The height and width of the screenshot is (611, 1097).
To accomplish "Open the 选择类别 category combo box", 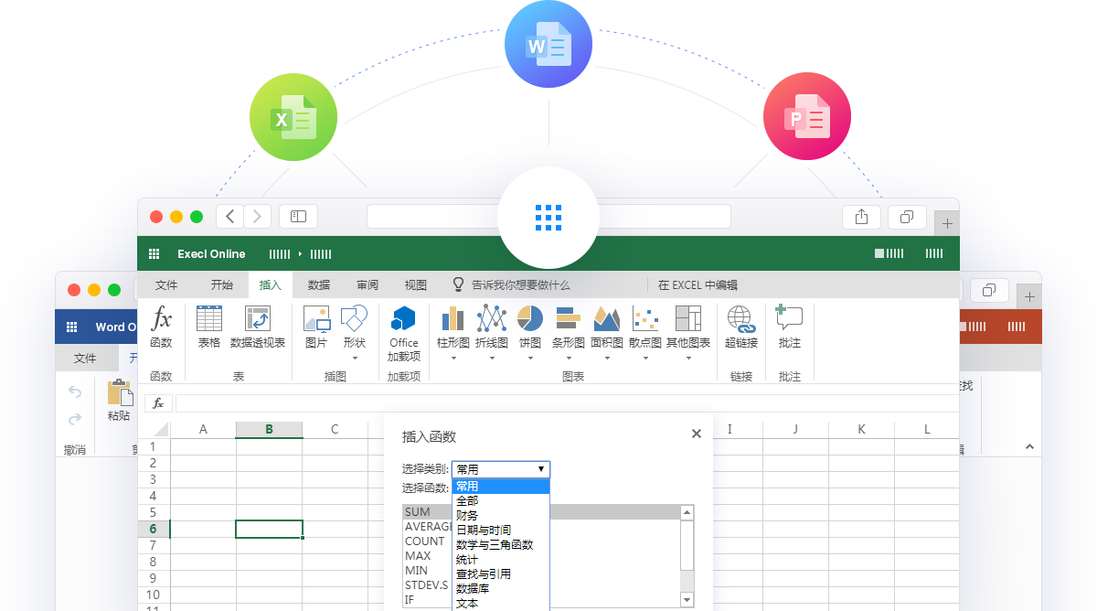I will 501,469.
